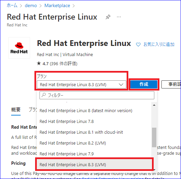Click the Red Hat logo thumbnail
The height and width of the screenshot is (179, 181).
pyautogui.click(x=19, y=48)
